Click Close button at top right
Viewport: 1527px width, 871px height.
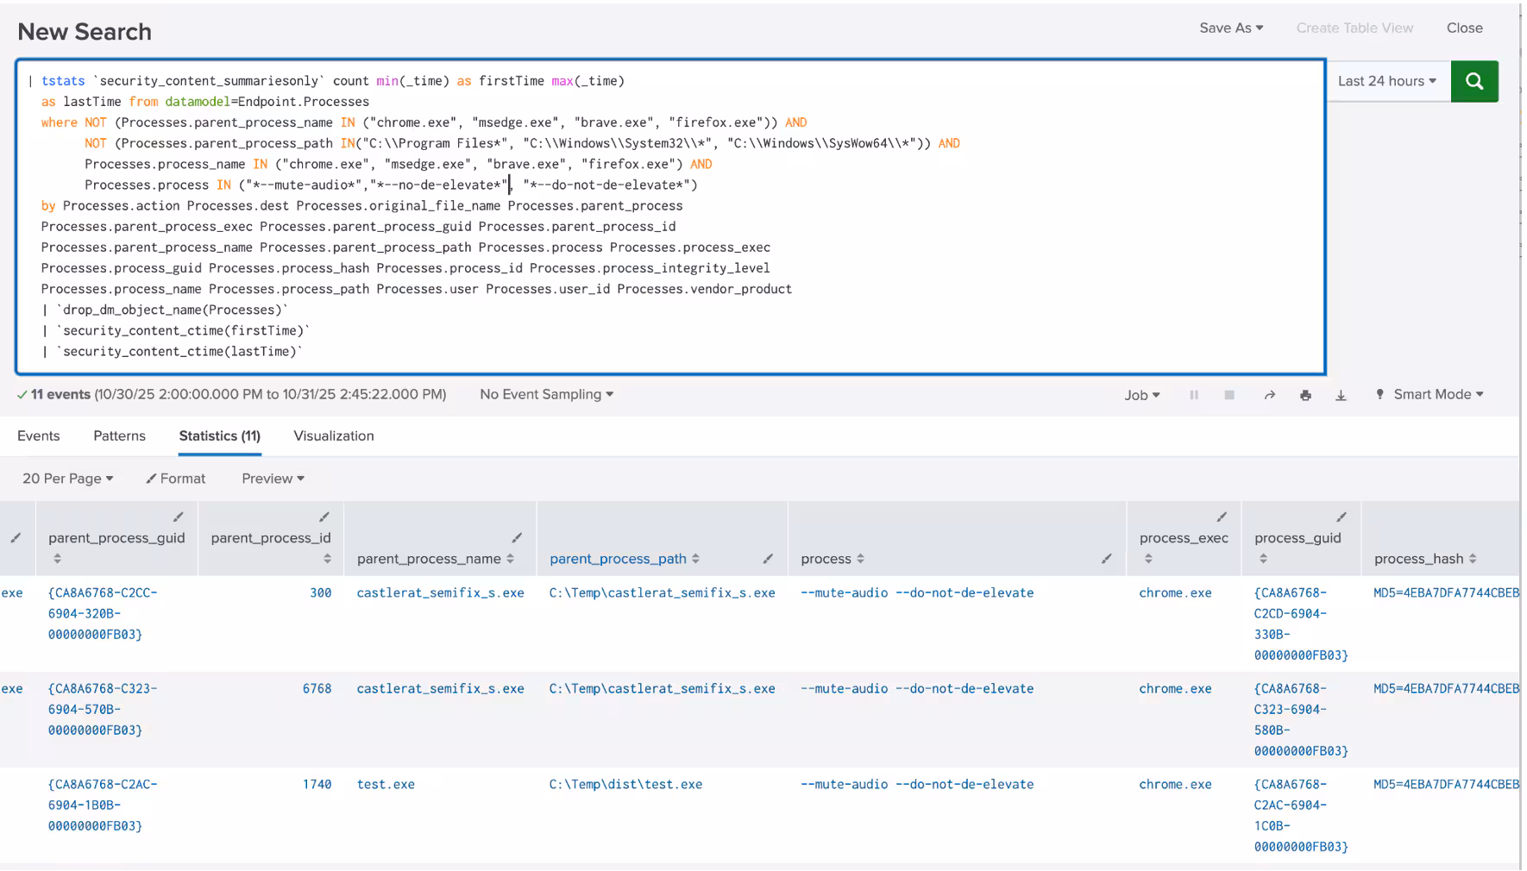point(1464,28)
